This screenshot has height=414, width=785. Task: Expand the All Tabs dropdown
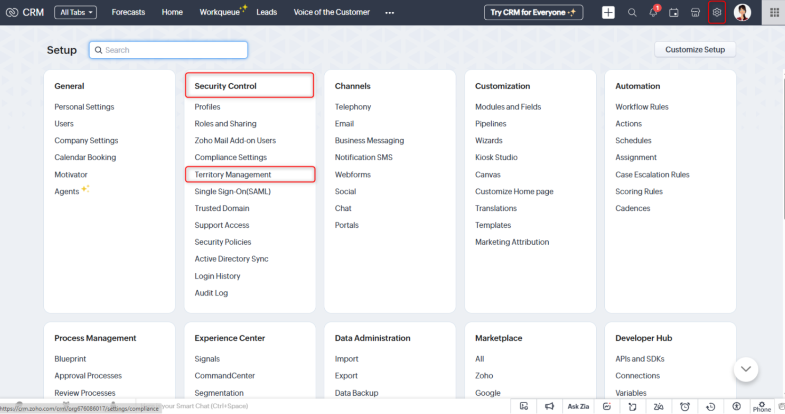click(76, 12)
